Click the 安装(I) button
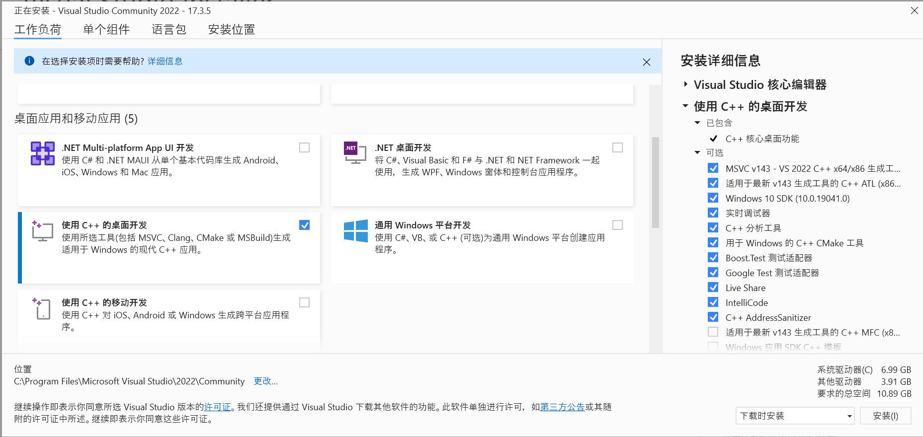The image size is (923, 437). [x=886, y=416]
